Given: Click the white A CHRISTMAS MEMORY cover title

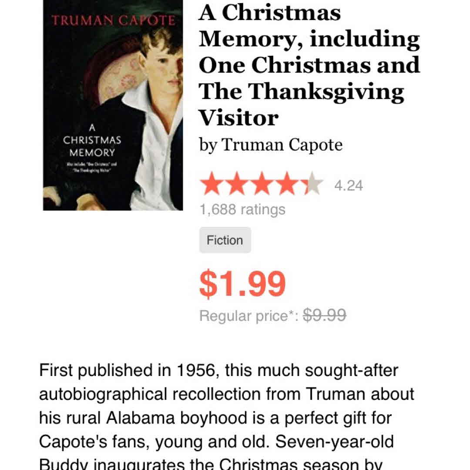Looking at the screenshot, I should point(92,141).
